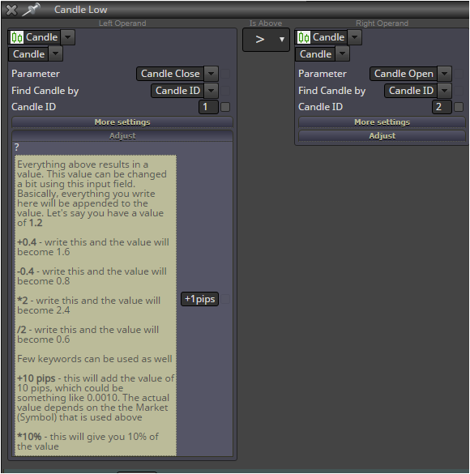Viewport: 470px width, 474px height.
Task: Click right operand candlestick icon
Action: [303, 37]
